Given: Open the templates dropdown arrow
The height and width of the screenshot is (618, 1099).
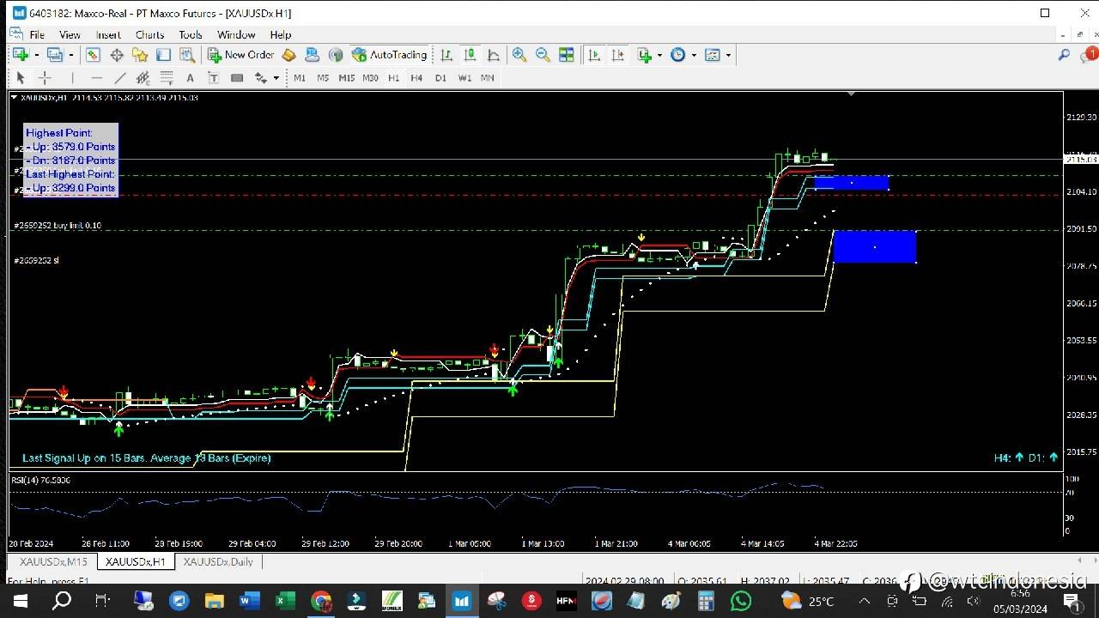Looking at the screenshot, I should tap(728, 55).
